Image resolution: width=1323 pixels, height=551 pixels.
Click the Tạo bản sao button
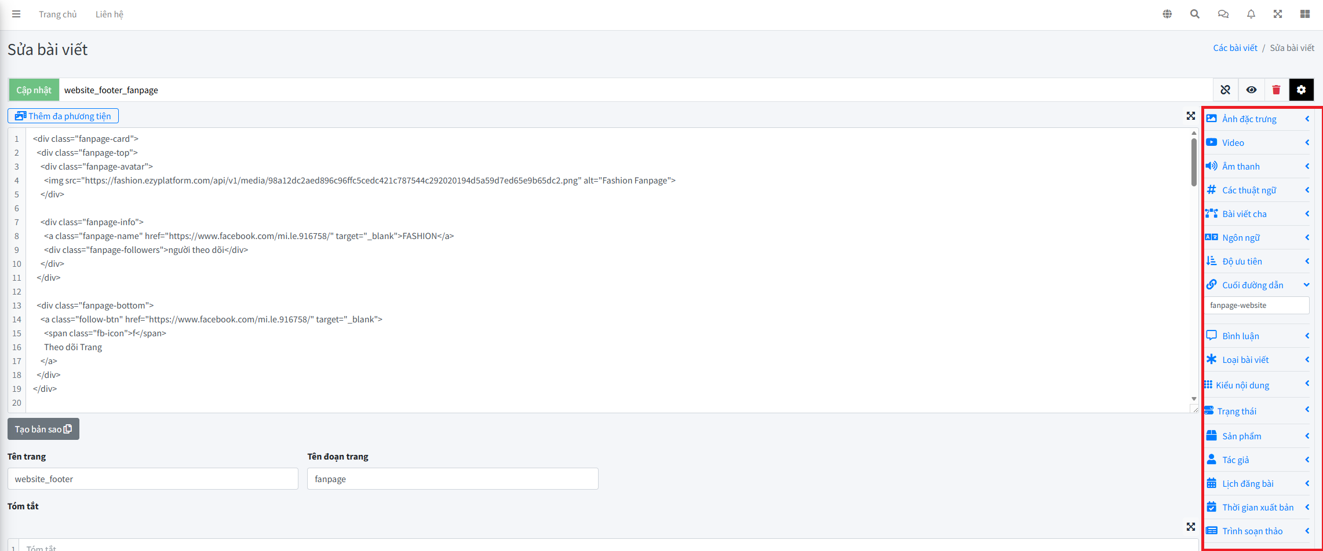tap(43, 429)
